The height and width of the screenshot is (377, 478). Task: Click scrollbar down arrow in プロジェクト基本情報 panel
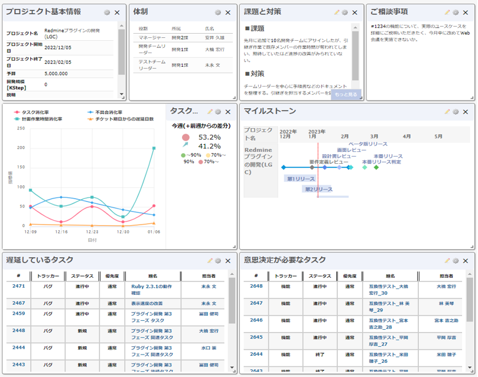pos(122,94)
